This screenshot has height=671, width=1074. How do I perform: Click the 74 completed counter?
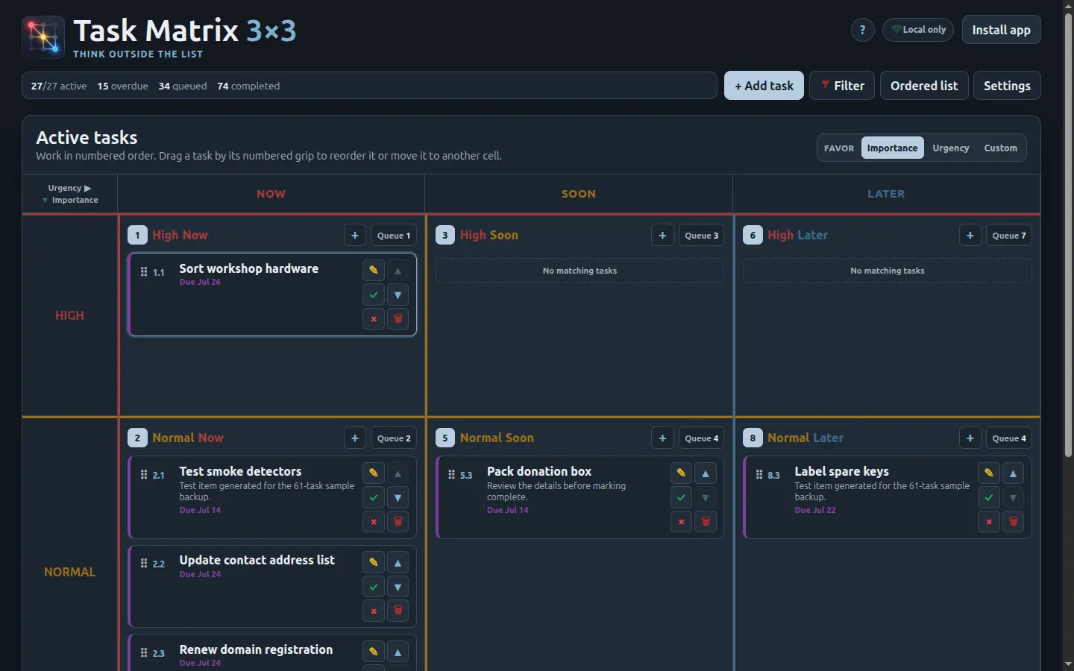pos(248,86)
